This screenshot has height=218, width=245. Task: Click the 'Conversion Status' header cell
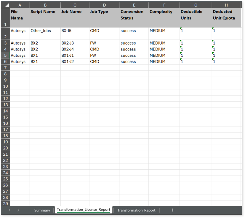134,18
